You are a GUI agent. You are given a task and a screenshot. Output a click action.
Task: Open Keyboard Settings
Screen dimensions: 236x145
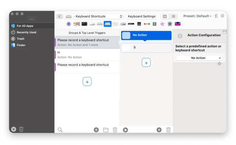[x=141, y=16]
